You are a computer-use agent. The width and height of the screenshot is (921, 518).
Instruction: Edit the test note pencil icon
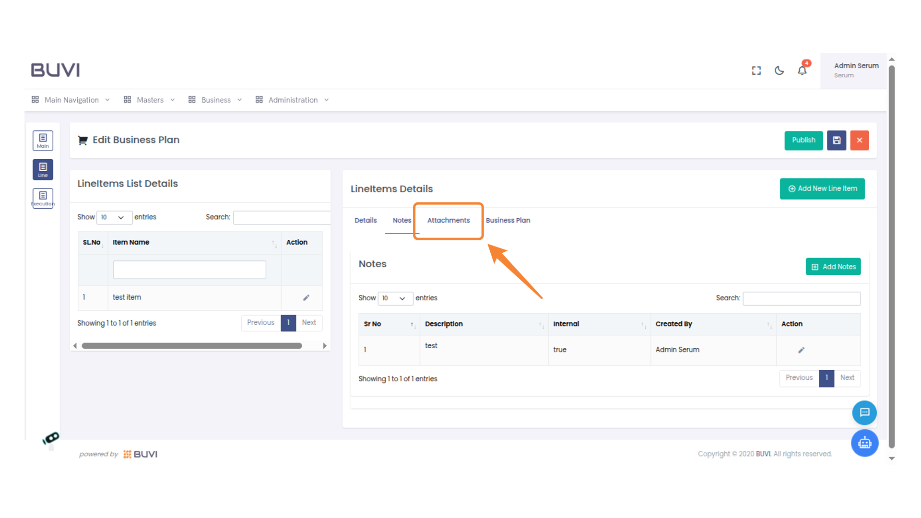point(801,350)
